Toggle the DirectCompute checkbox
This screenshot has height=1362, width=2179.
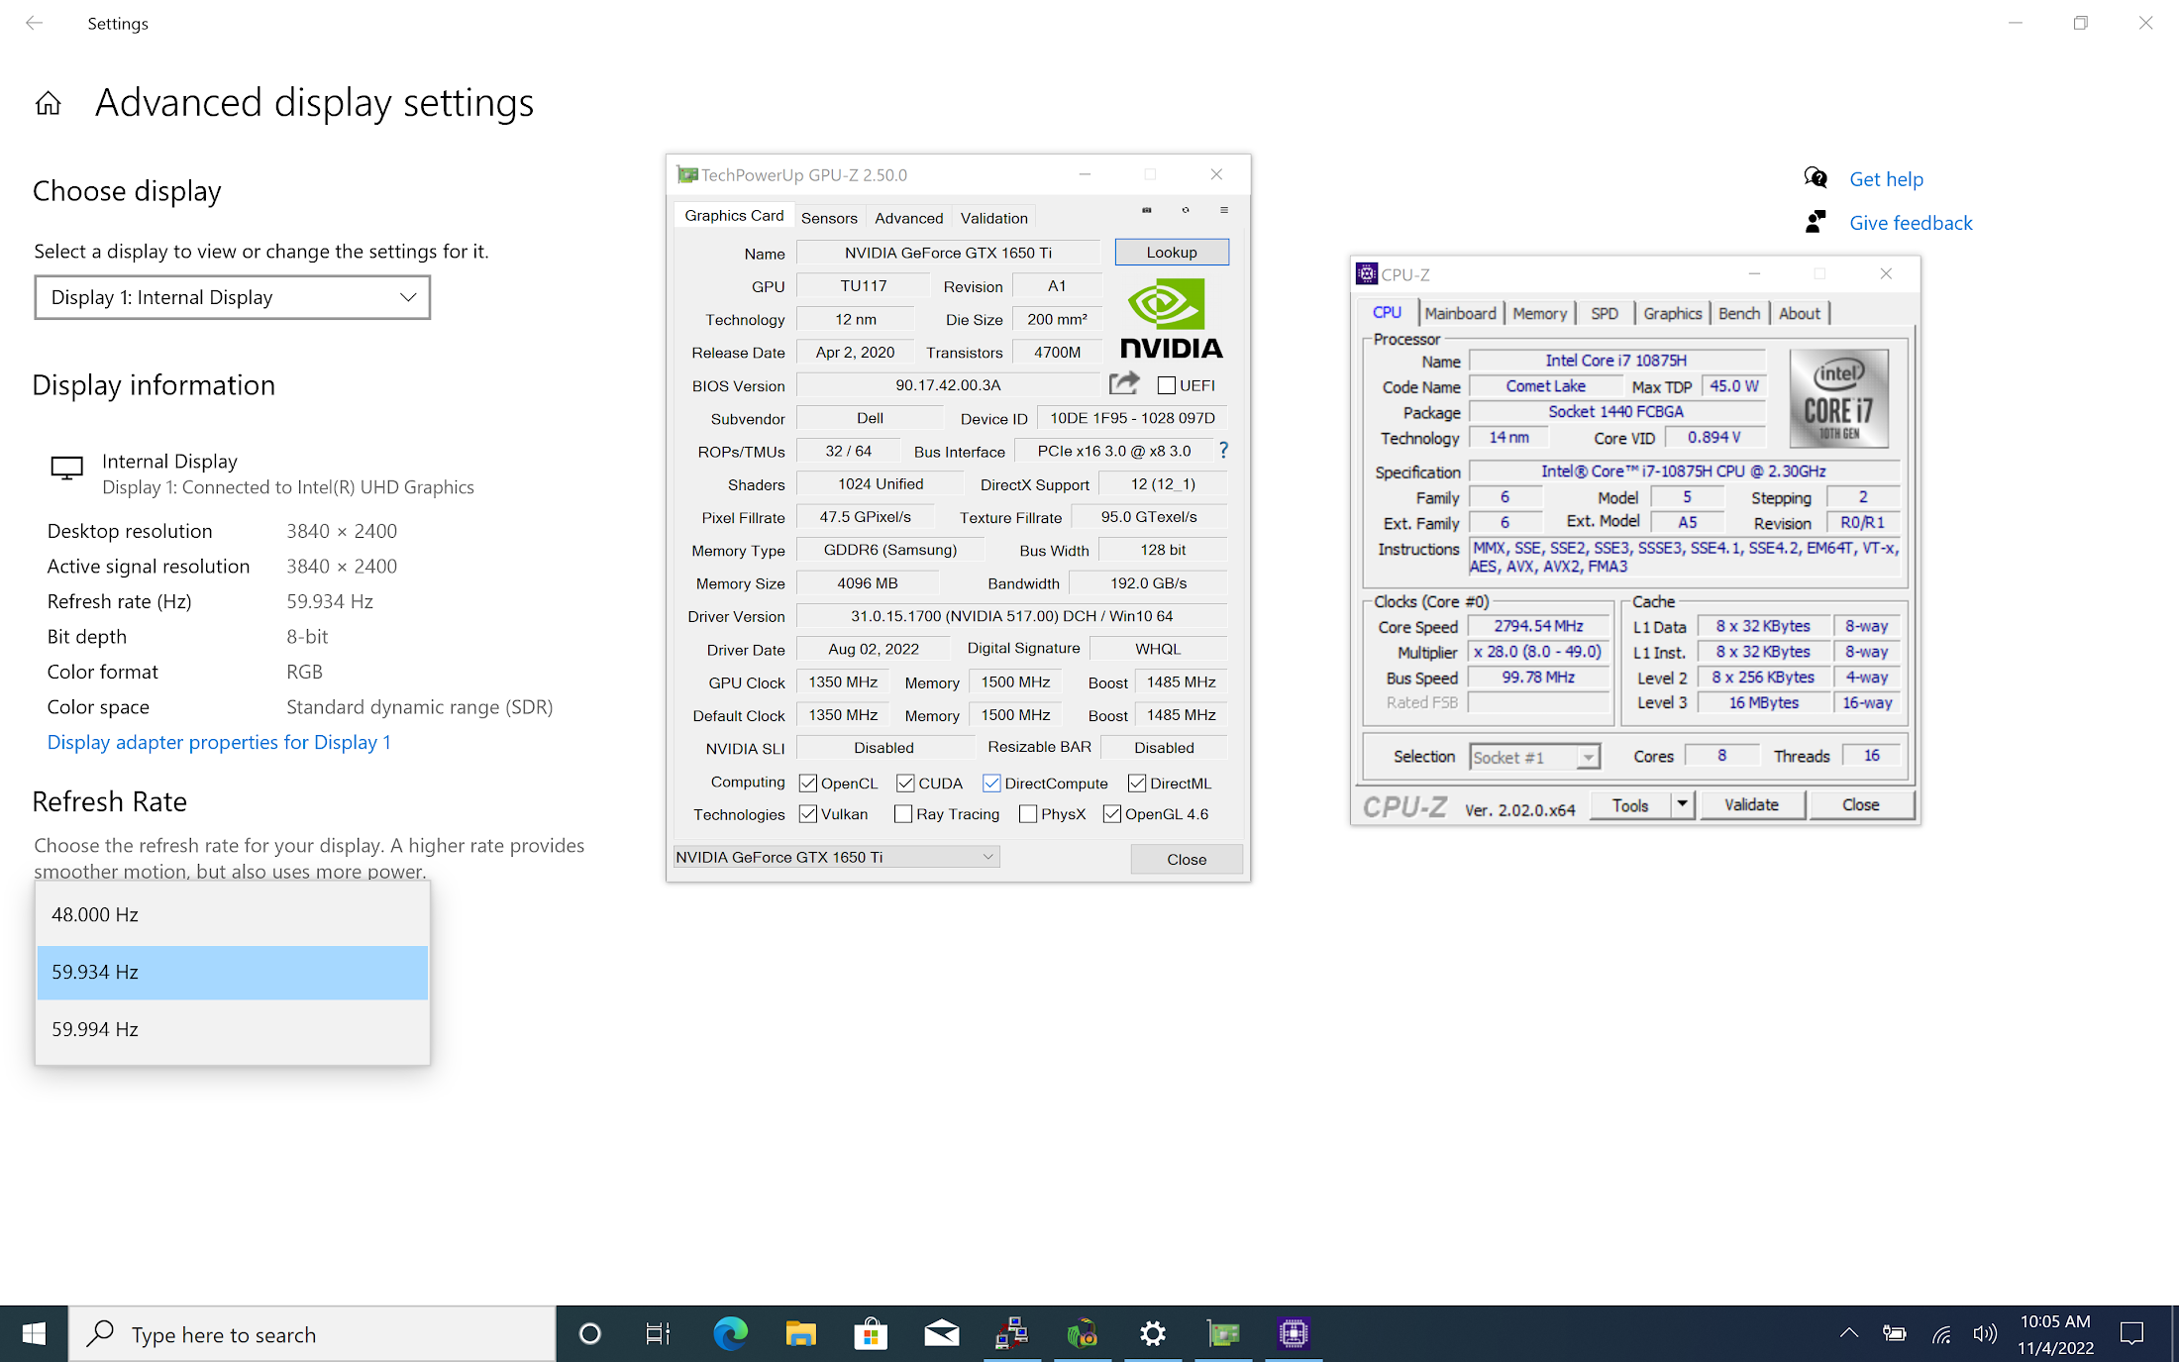click(991, 784)
